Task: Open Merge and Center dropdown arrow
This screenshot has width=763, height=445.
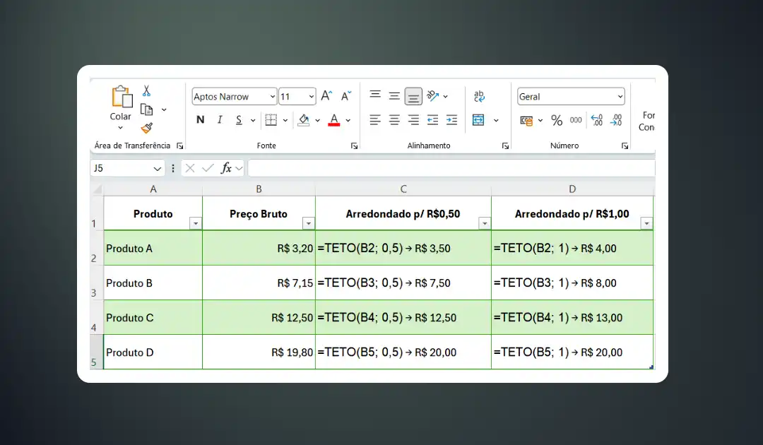Action: [x=496, y=120]
